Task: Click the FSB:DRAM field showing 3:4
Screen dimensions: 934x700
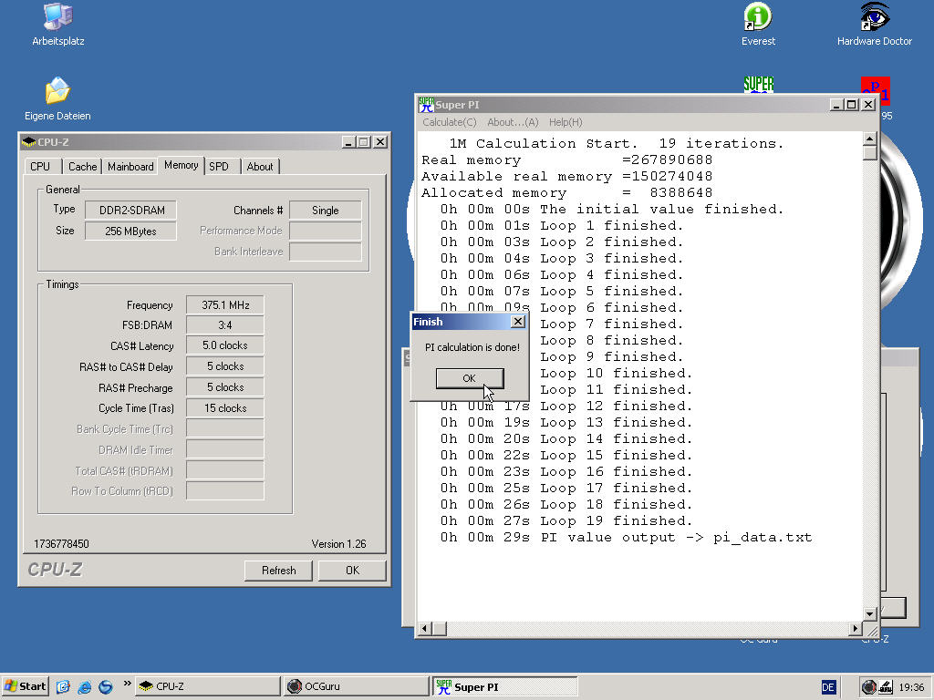Action: [225, 325]
